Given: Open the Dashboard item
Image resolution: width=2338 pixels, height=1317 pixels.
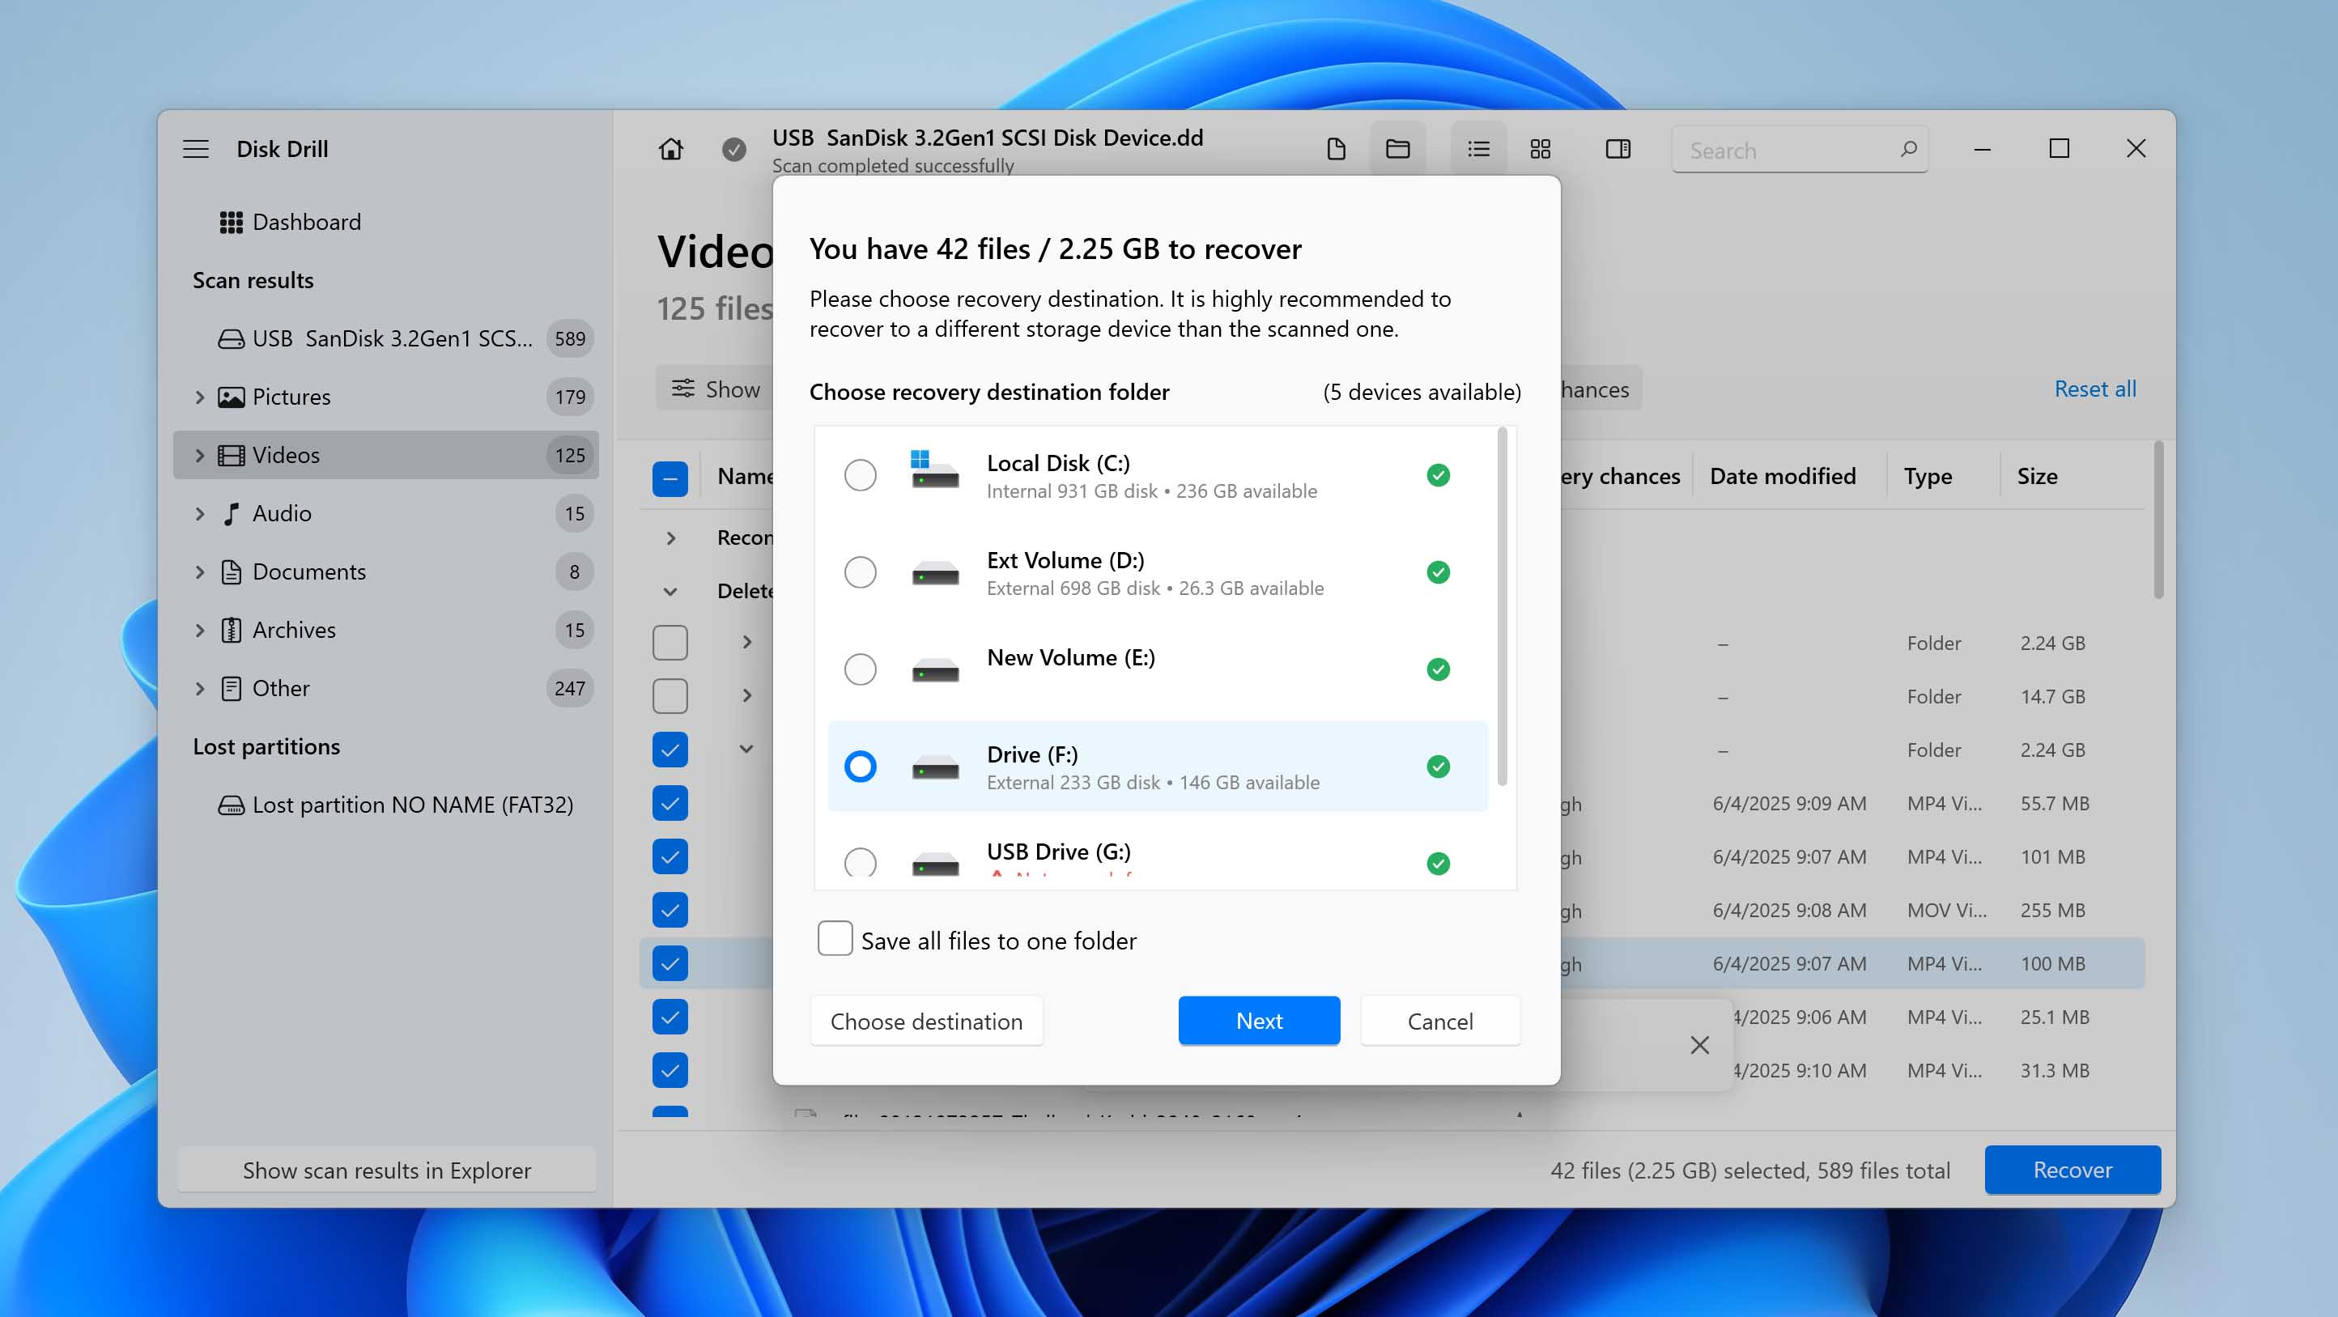Looking at the screenshot, I should pyautogui.click(x=306, y=223).
